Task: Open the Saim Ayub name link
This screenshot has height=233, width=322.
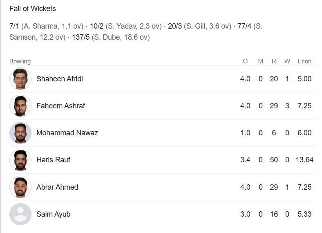Action: pos(54,214)
